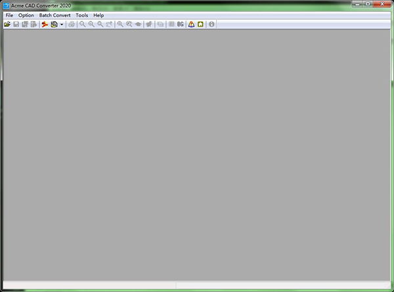Open the Option menu

pos(26,15)
